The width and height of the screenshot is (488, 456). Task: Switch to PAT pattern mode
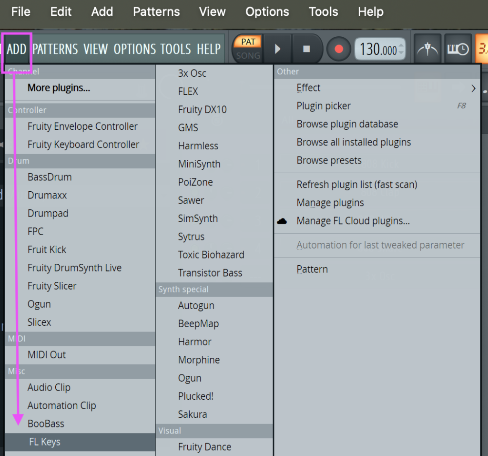point(248,42)
